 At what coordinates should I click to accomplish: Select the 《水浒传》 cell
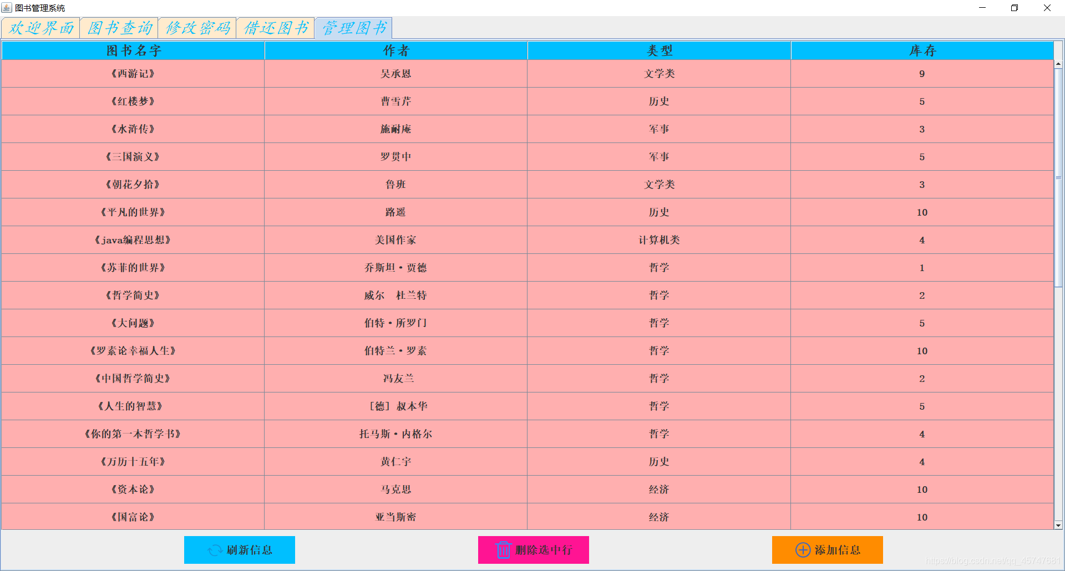click(133, 129)
